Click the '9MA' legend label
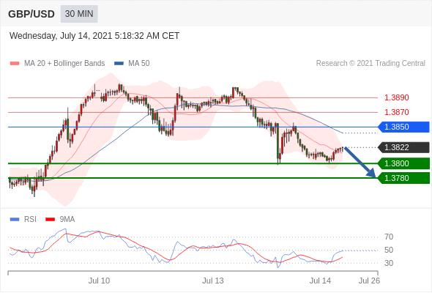This screenshot has width=432, height=293. coord(67,220)
